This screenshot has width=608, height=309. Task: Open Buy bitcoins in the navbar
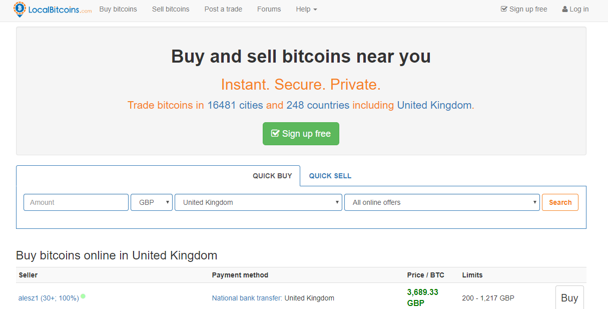tap(118, 9)
